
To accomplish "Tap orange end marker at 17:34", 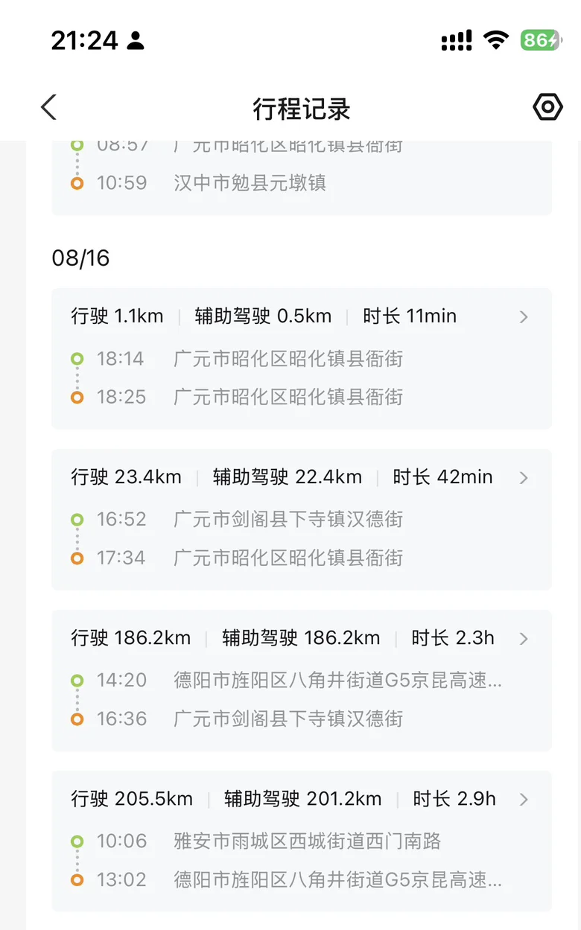I will pos(77,558).
